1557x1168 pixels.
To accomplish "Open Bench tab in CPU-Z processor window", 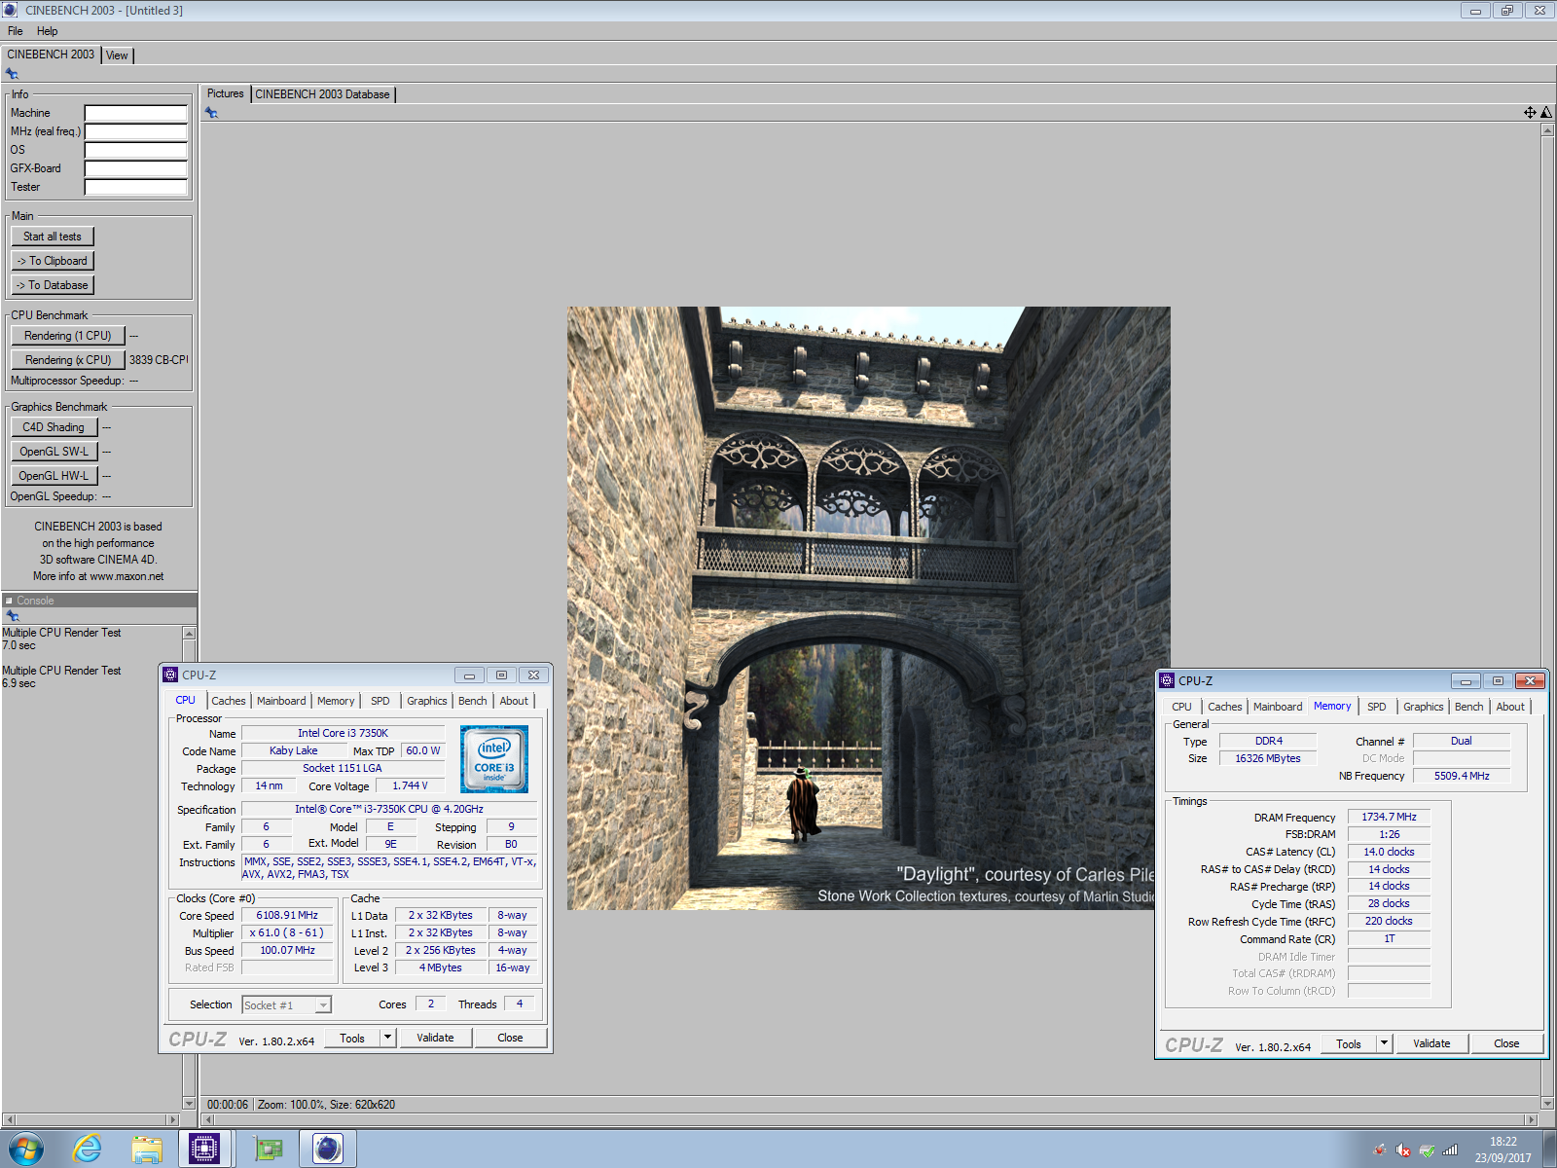I will pyautogui.click(x=473, y=701).
